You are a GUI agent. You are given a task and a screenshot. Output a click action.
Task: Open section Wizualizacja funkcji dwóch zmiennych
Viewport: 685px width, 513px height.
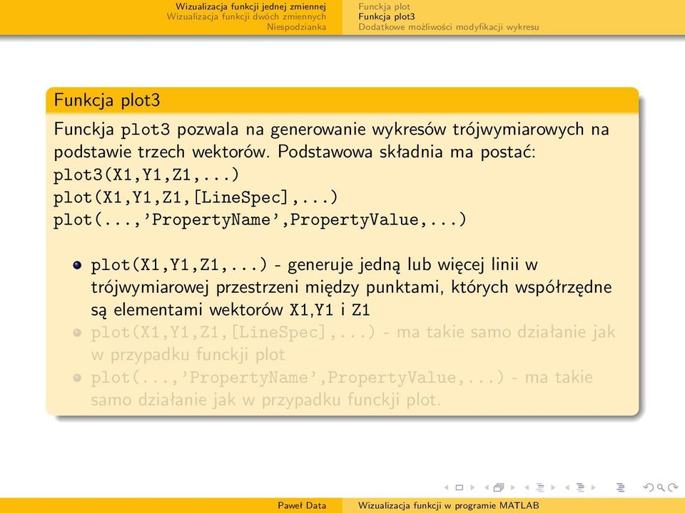point(246,16)
